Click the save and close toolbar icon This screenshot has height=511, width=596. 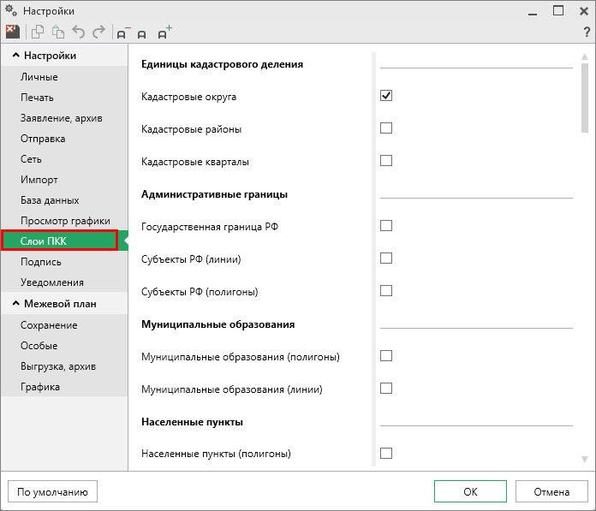pyautogui.click(x=12, y=33)
